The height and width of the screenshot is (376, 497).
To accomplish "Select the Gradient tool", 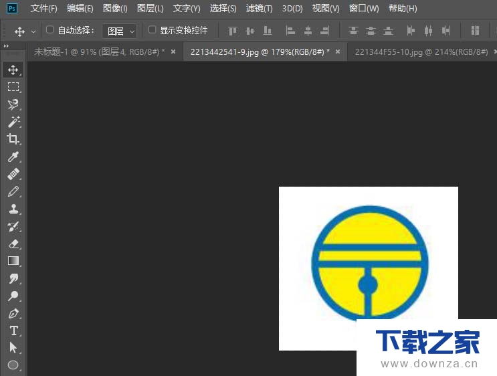I will click(13, 261).
